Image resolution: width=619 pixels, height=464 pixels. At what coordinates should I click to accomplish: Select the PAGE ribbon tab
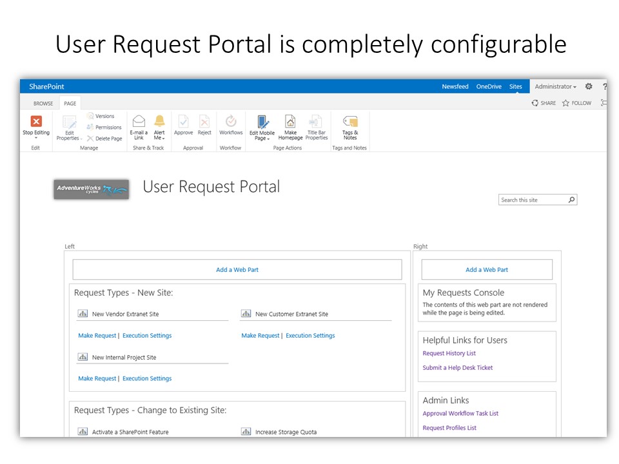pos(70,103)
